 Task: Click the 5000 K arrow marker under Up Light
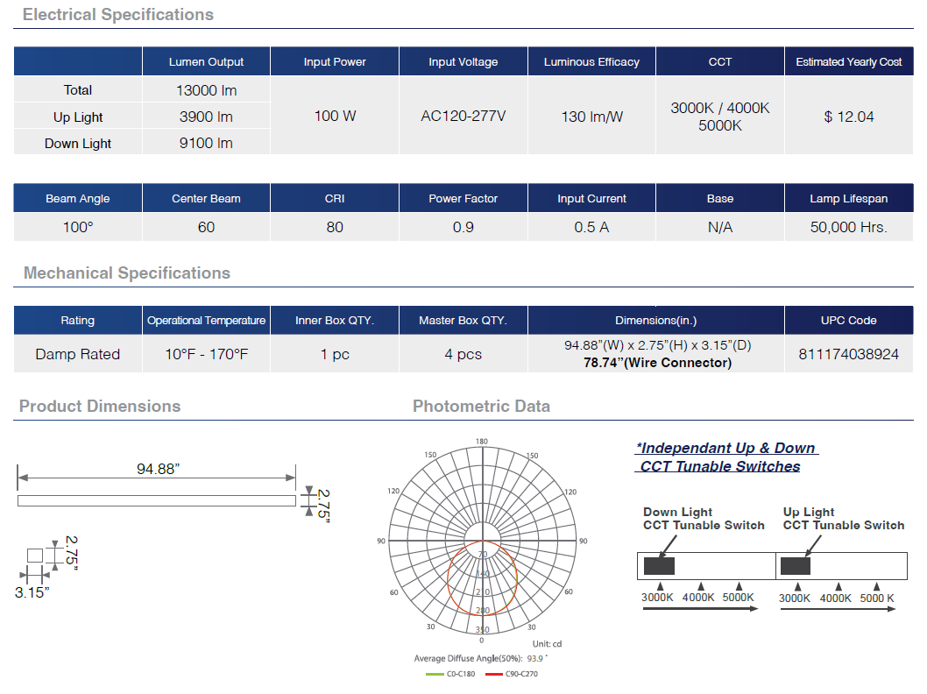click(876, 586)
